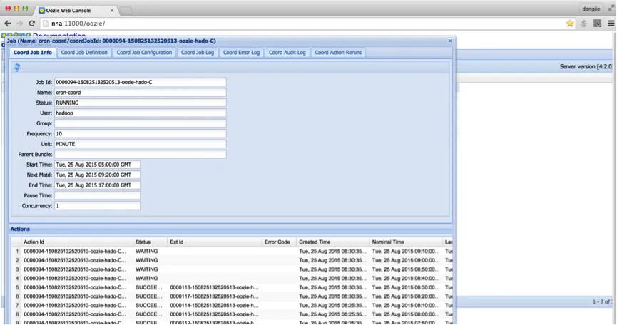Switch to Coord Action Reruns tab
Image resolution: width=617 pixels, height=325 pixels.
[338, 53]
